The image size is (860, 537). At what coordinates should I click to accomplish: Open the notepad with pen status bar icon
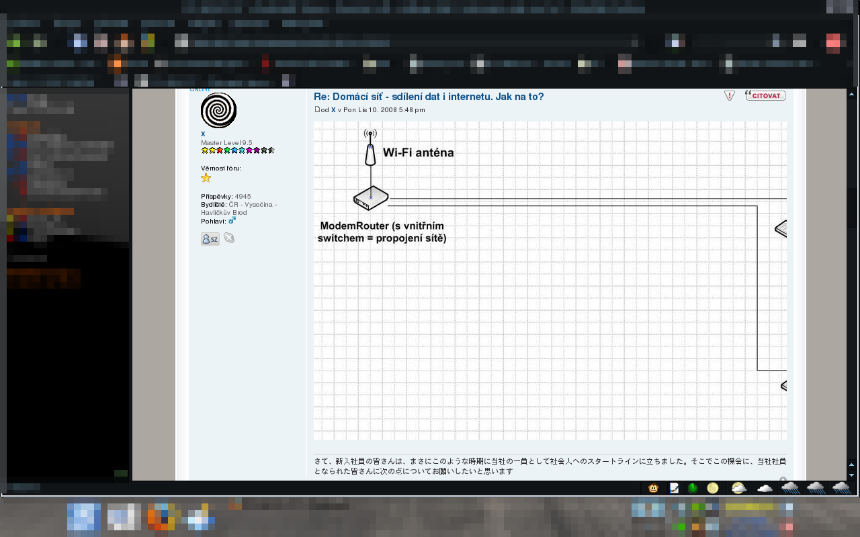tap(674, 488)
